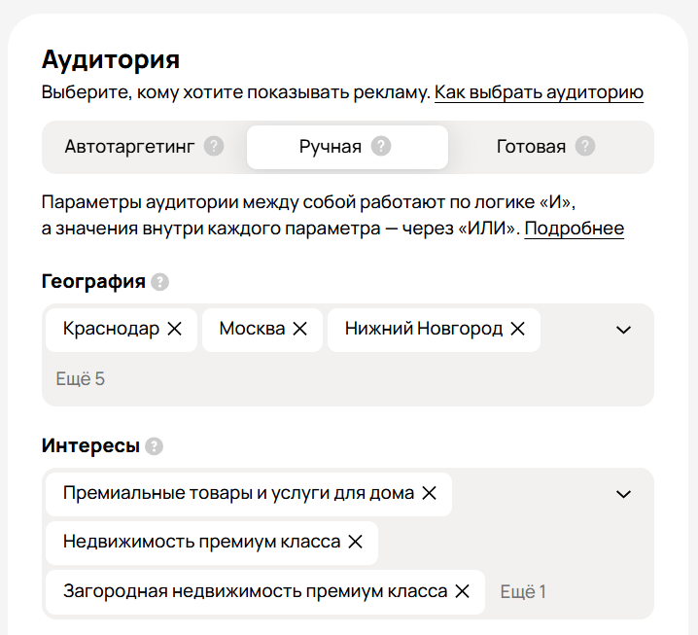
Task: Expand the Интересы dropdown chevron
Action: tap(623, 494)
